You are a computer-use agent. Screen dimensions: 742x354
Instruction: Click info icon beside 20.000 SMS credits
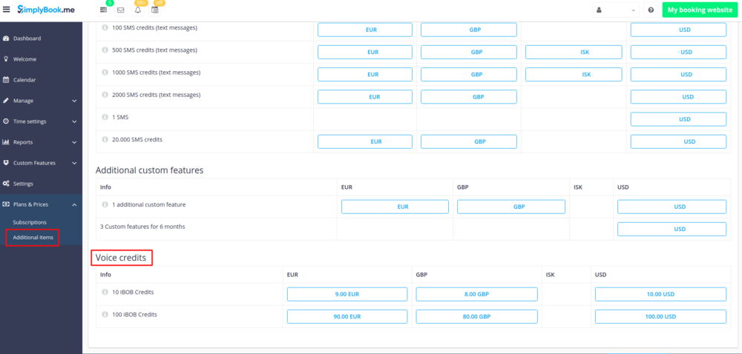105,139
